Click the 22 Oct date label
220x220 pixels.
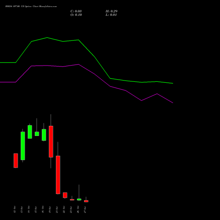click(64, 209)
